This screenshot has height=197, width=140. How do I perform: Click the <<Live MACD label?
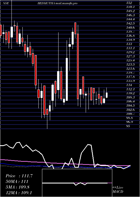click(118, 190)
